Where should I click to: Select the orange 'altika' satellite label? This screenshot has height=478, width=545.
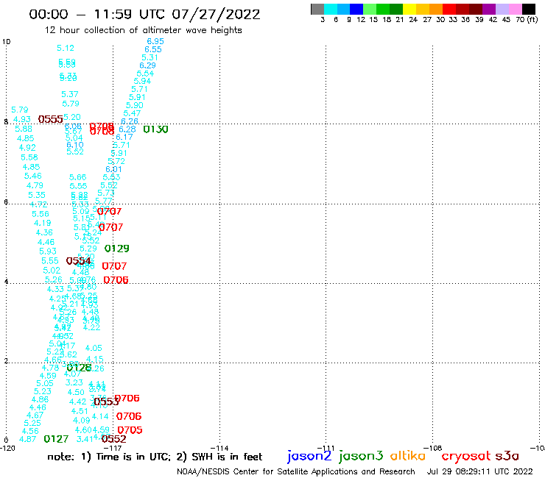(408, 455)
